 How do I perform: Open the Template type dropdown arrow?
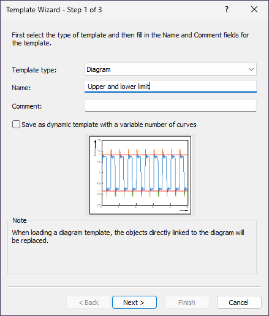251,69
